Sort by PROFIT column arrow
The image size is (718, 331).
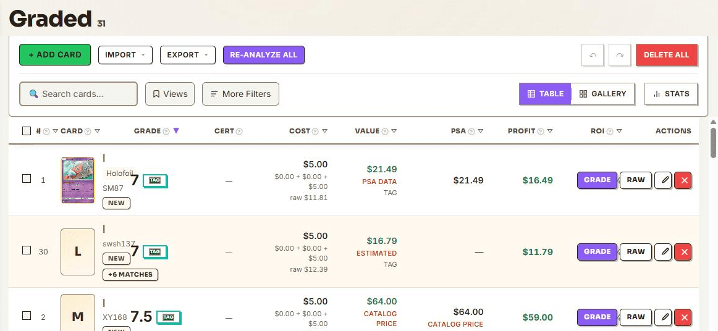pos(550,132)
